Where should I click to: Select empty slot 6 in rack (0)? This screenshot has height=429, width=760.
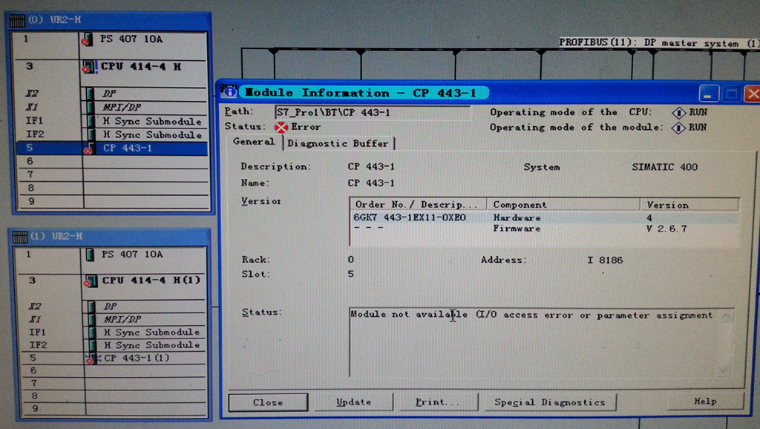tap(112, 161)
